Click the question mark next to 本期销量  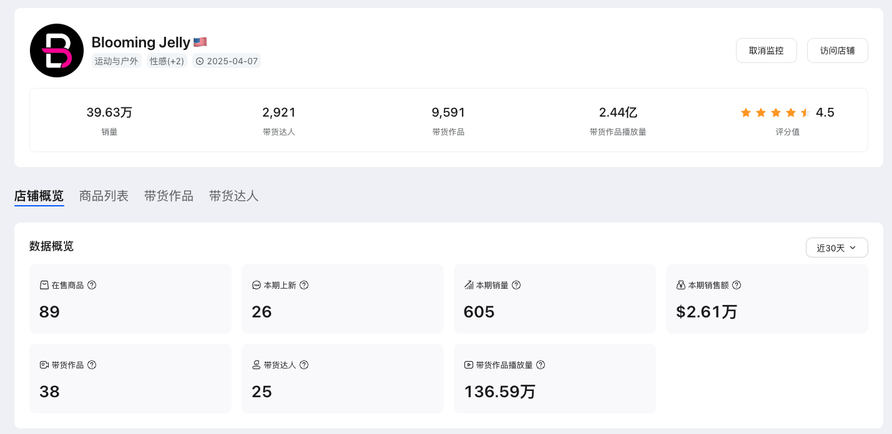[x=516, y=285]
